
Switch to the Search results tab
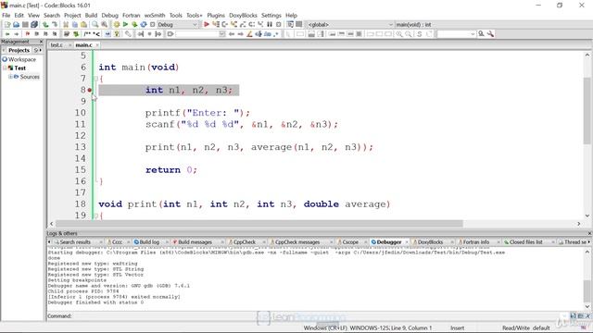[x=75, y=242]
